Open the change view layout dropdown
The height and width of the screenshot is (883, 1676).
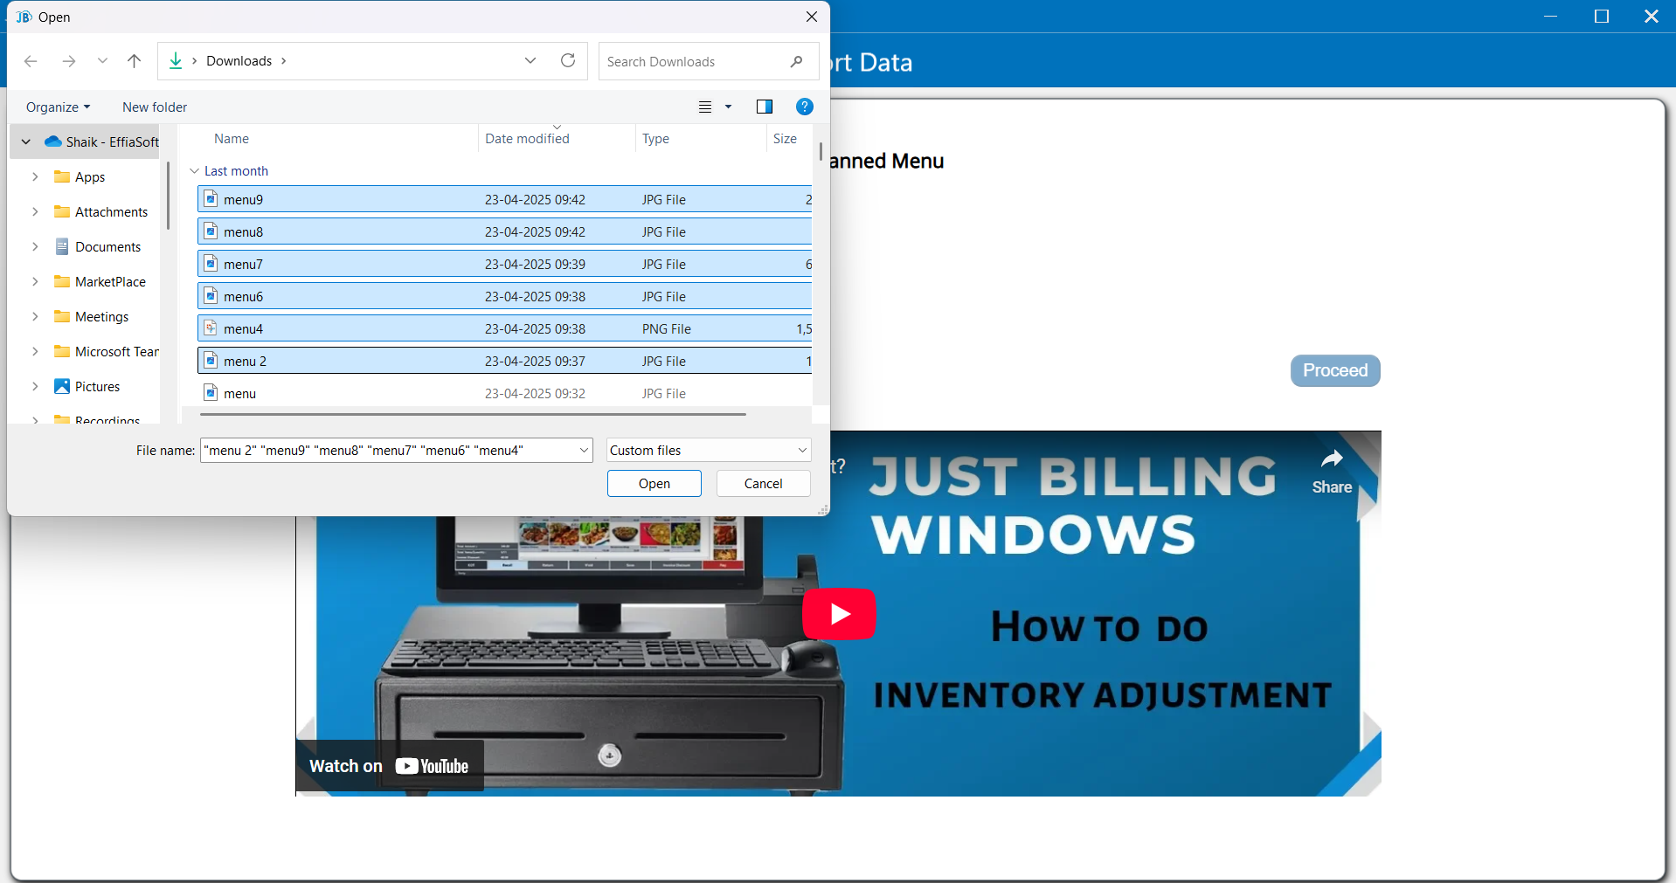(728, 107)
